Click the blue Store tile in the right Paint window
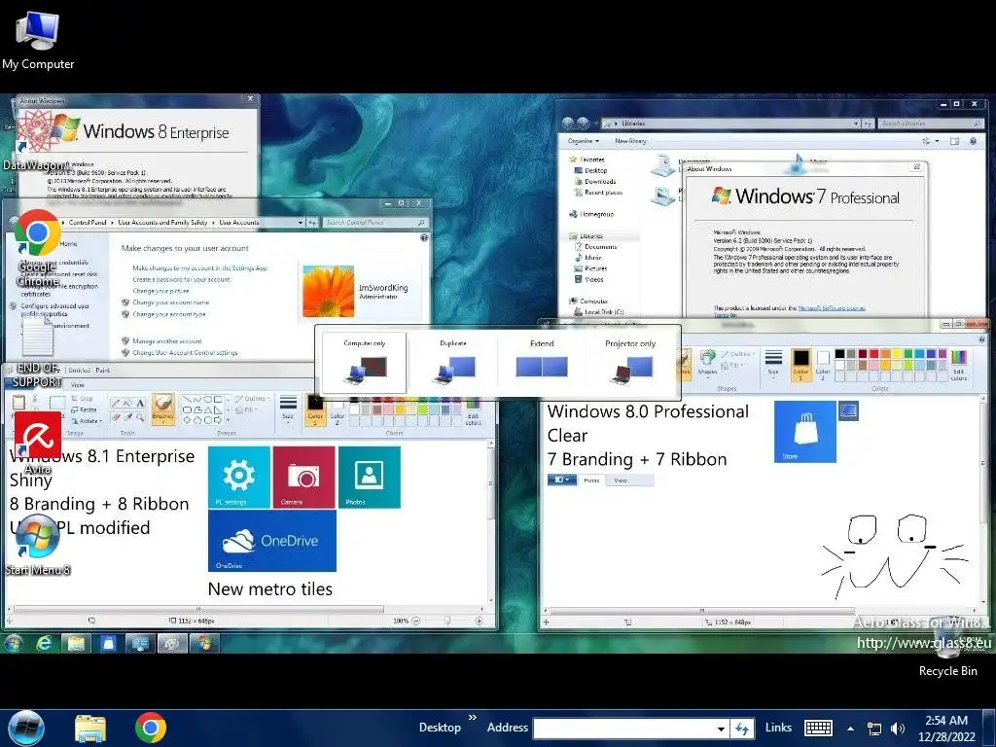996x747 pixels. tap(804, 431)
